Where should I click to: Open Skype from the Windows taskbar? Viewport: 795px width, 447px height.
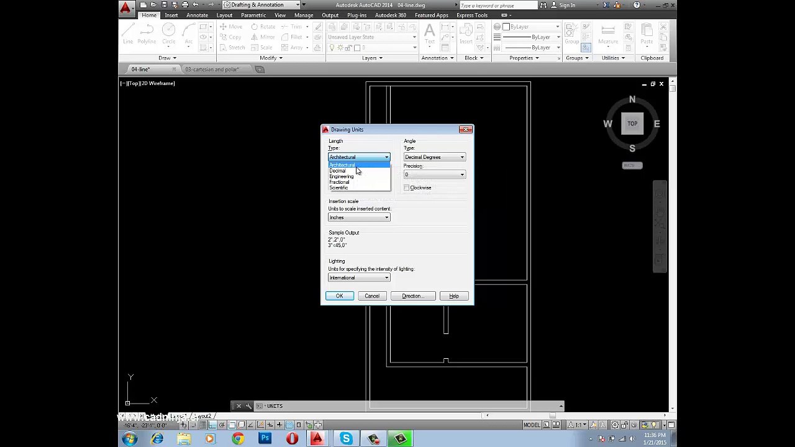point(346,439)
